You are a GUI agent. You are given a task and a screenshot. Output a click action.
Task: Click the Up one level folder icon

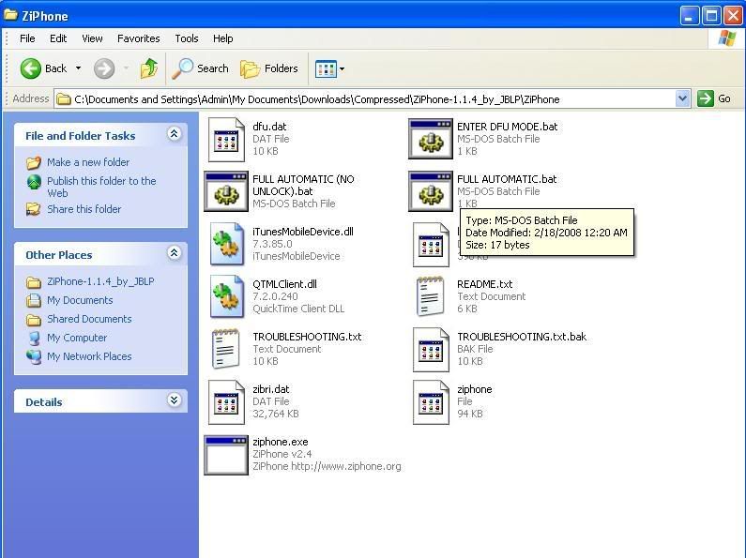point(149,68)
